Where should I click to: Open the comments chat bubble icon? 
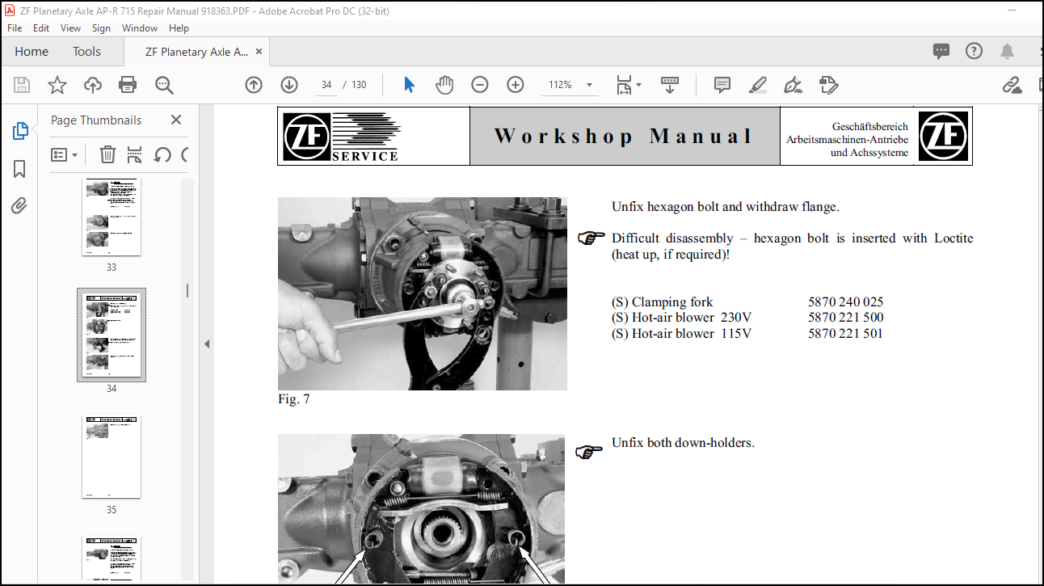click(941, 52)
